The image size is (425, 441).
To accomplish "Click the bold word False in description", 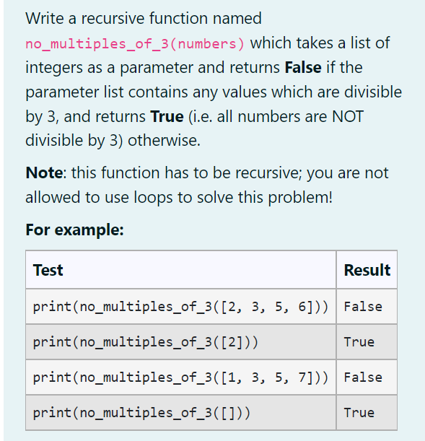I will [x=303, y=68].
